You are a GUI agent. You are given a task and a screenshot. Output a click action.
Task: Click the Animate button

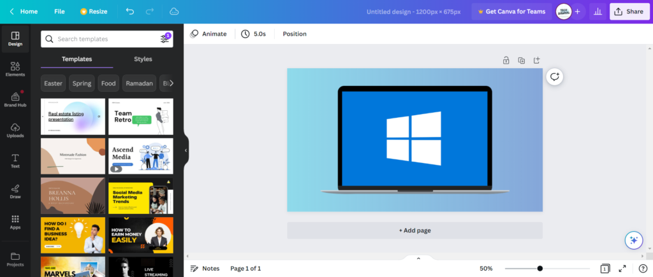[x=209, y=34]
